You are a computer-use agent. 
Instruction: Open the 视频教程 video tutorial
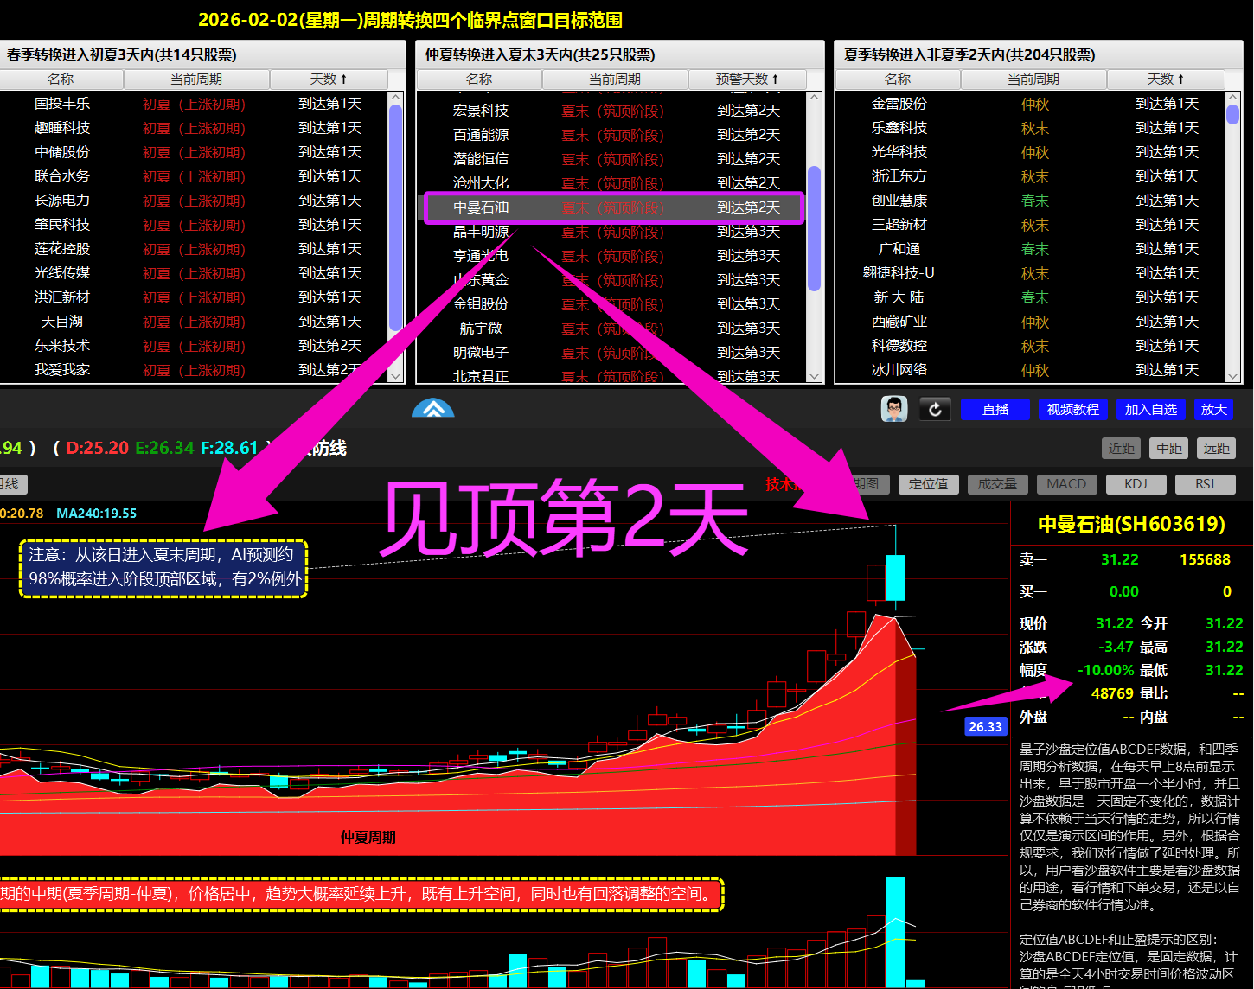1072,409
